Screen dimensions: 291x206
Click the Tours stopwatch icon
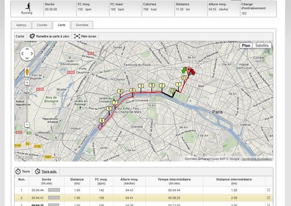18,171
